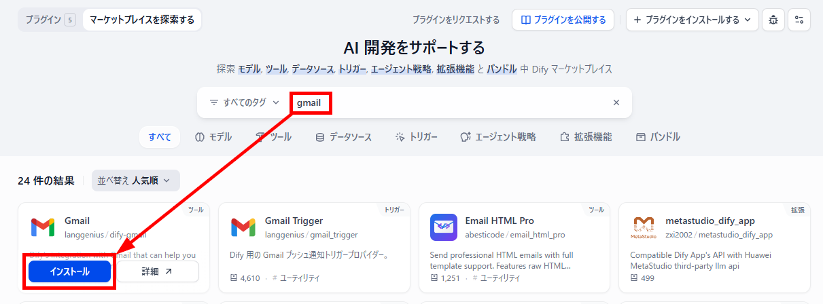Select the モデル category tab
The width and height of the screenshot is (823, 304).
[213, 137]
